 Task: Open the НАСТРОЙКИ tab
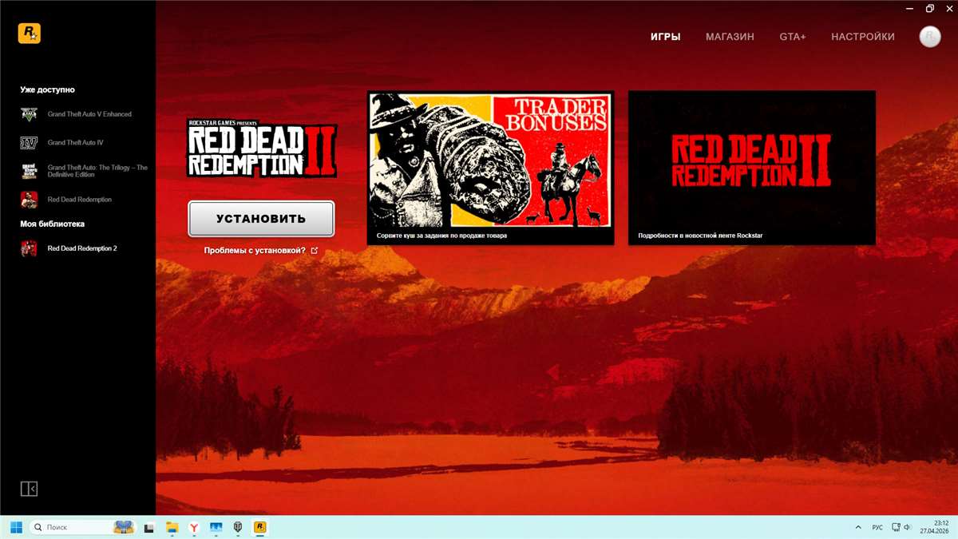863,37
